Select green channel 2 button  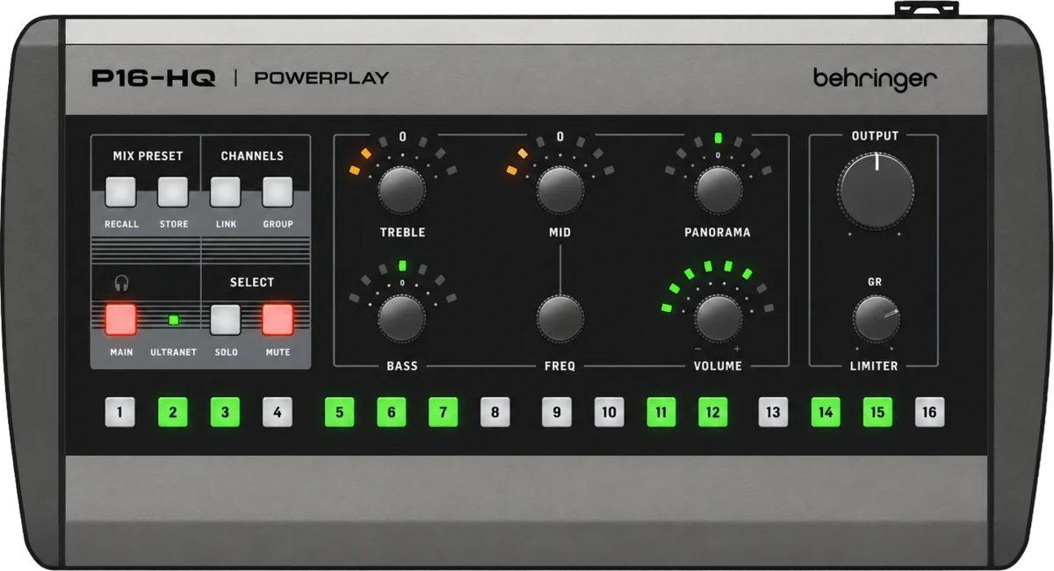click(173, 412)
